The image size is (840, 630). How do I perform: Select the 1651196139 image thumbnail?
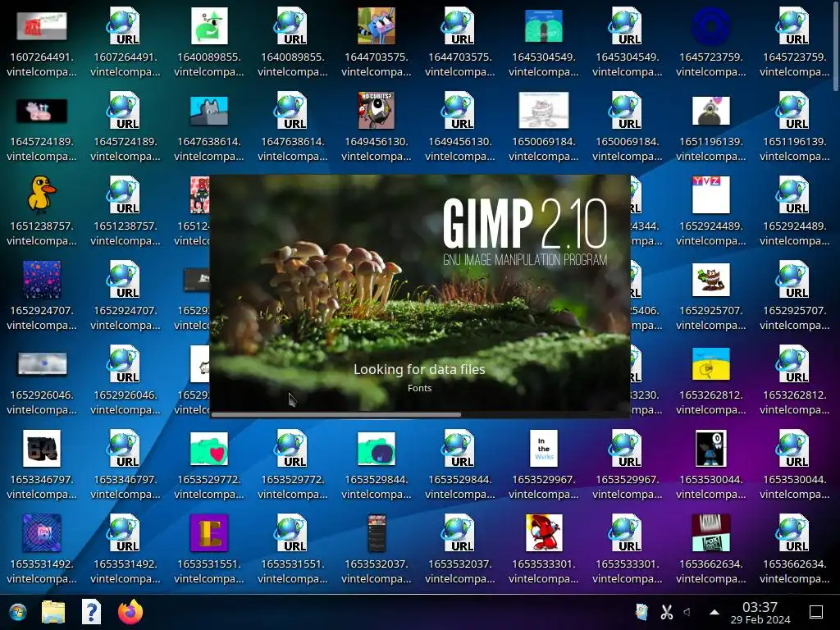711,111
